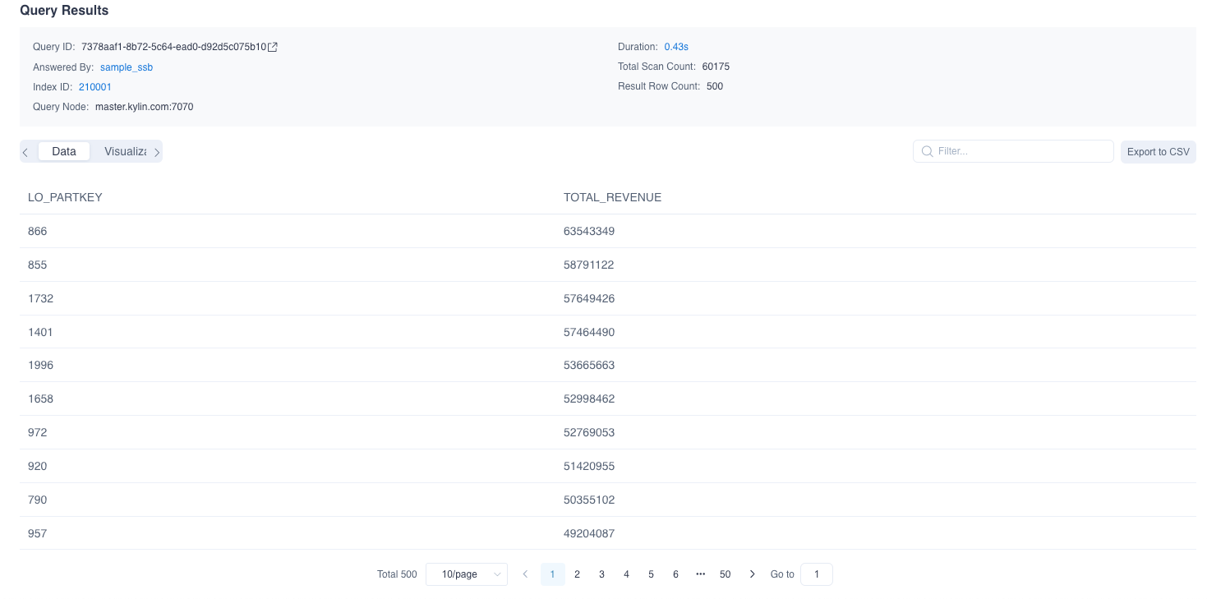Click the search magnifier icon in filter

pos(927,151)
